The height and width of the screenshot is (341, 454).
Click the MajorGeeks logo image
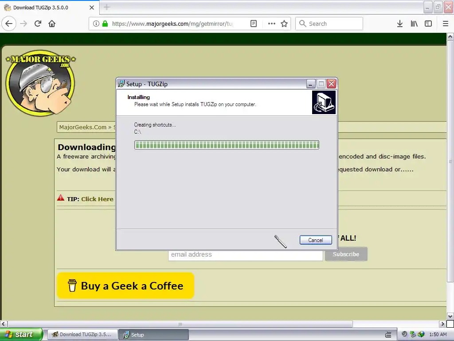pos(41,83)
